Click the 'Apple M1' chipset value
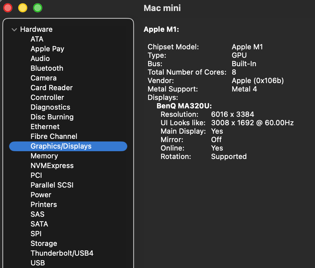Image resolution: width=315 pixels, height=268 pixels. (x=247, y=47)
